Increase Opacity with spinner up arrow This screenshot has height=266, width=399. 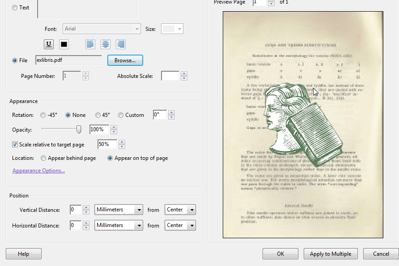pos(114,127)
